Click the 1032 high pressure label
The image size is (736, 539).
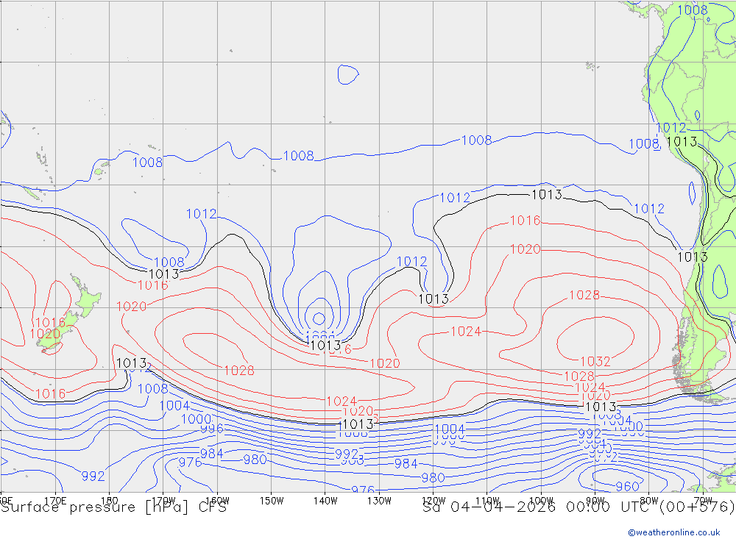pos(595,362)
